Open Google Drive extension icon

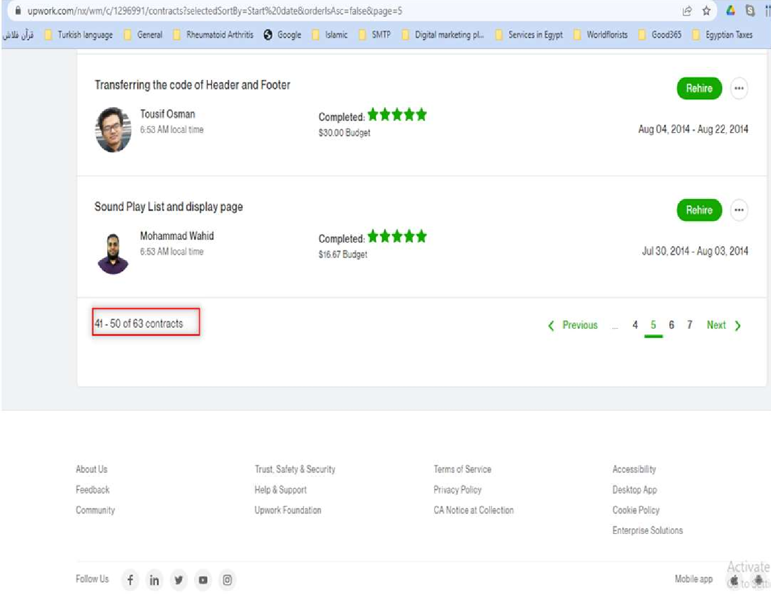pos(730,11)
